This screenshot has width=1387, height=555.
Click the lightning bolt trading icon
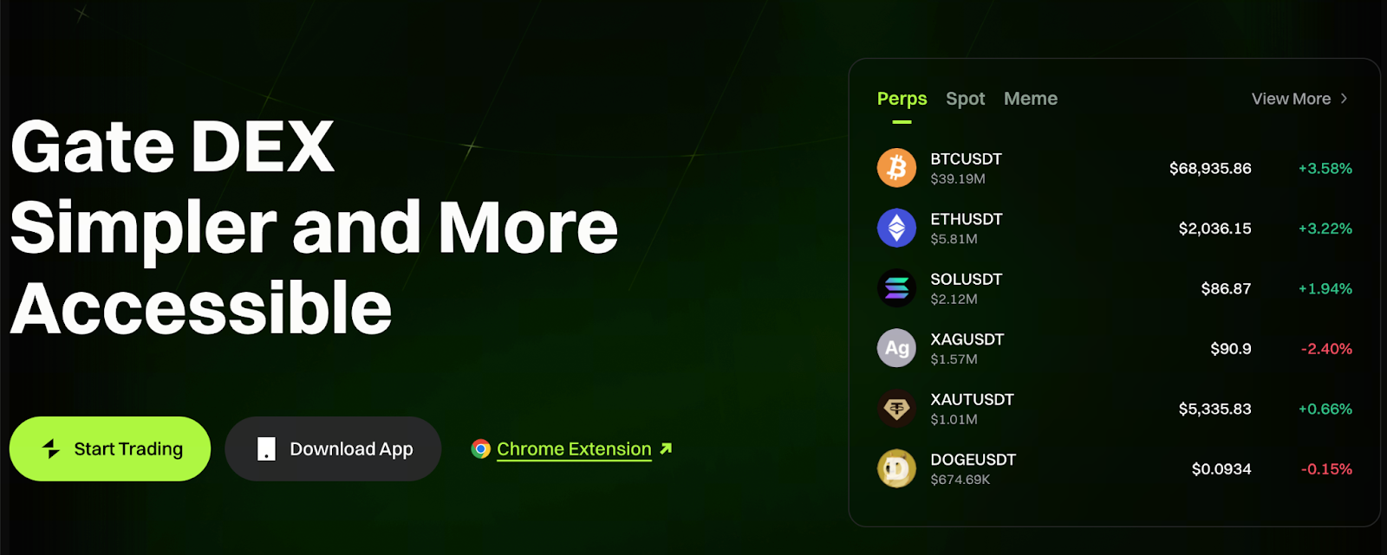[x=51, y=449]
